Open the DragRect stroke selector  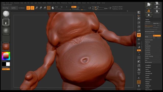click(6, 22)
